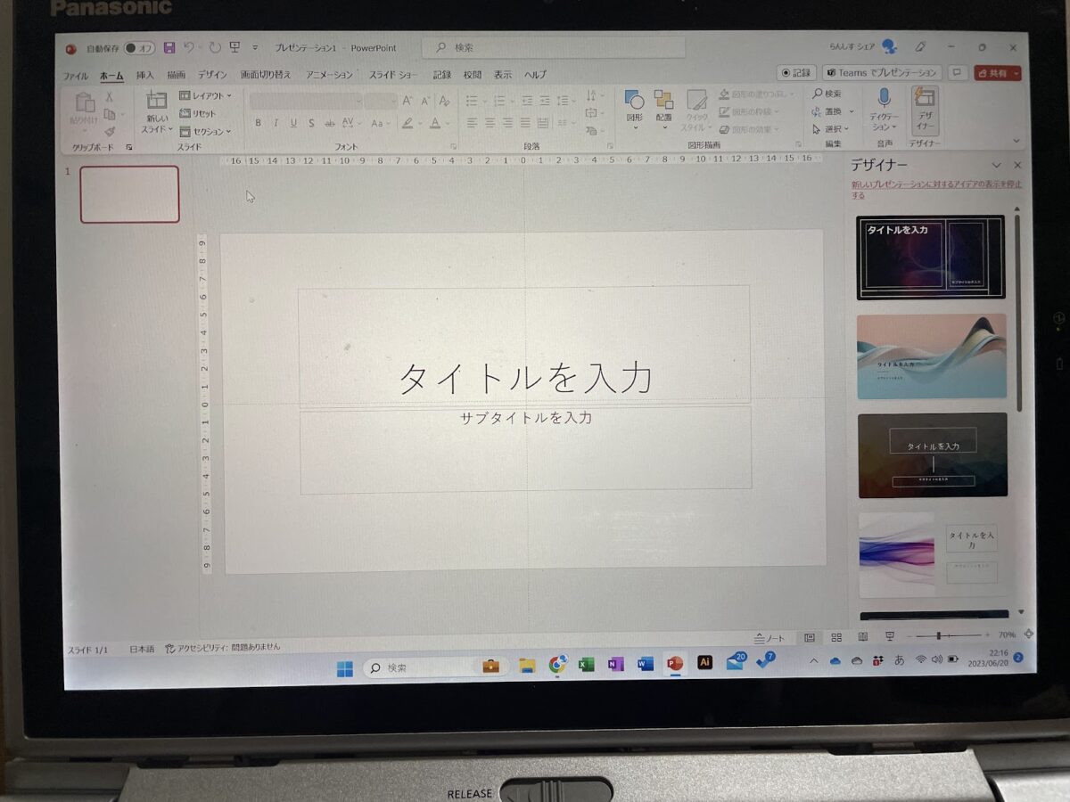Click the Dictation microphone icon

(884, 98)
